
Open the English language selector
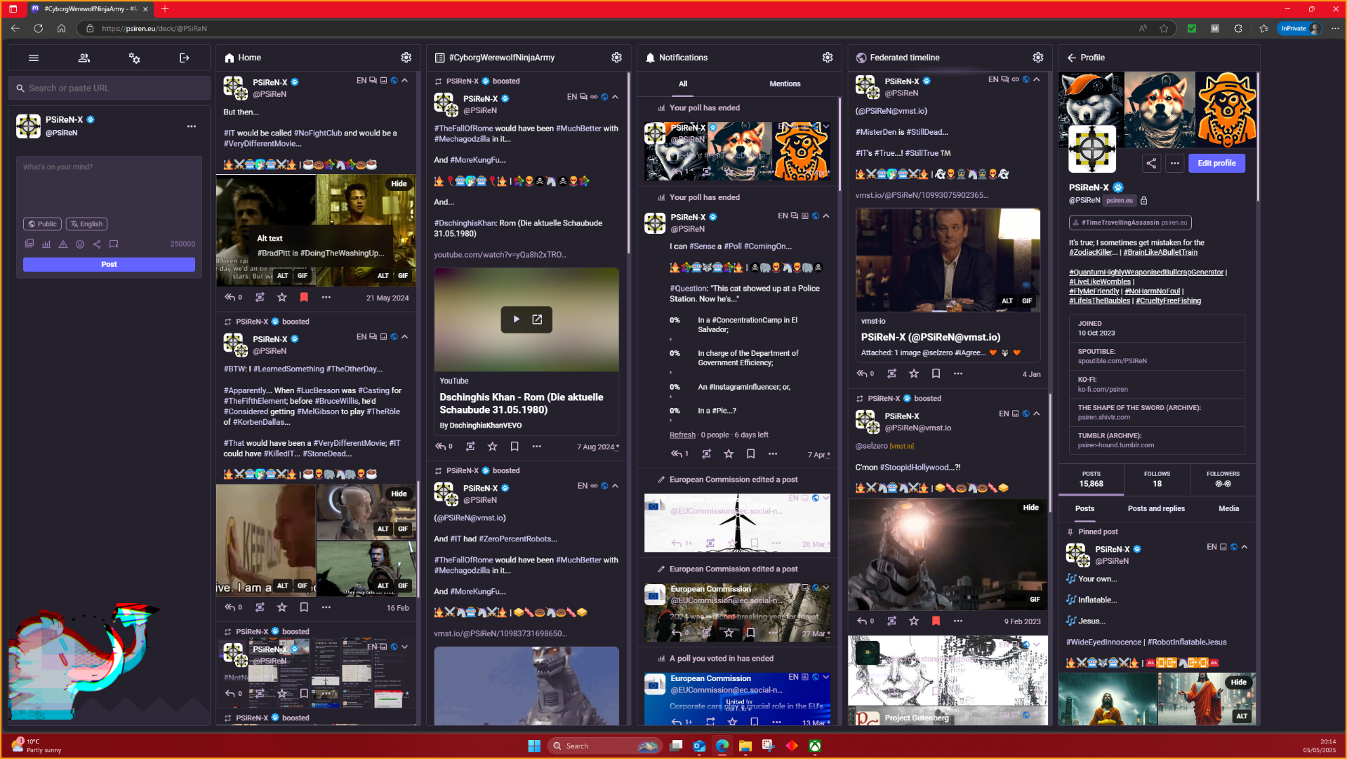tap(87, 224)
